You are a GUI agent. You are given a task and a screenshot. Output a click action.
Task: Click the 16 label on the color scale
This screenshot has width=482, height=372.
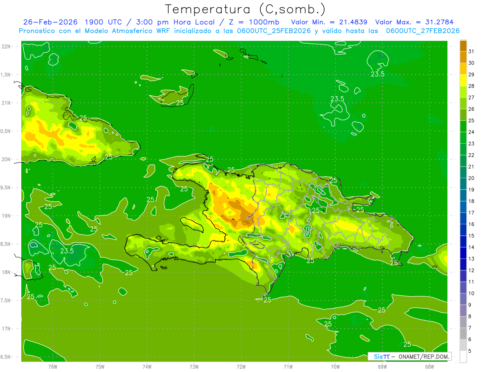pos(471,224)
